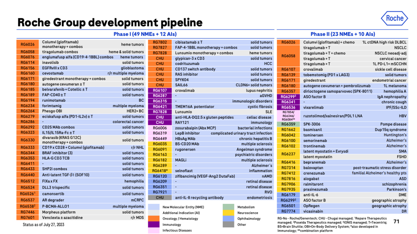Image resolution: width=417 pixels, height=234 pixels.
Task: Click the Phesgo OBI entry
Action: click(x=52, y=111)
